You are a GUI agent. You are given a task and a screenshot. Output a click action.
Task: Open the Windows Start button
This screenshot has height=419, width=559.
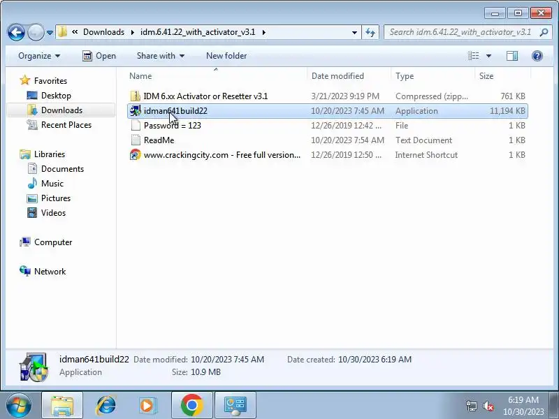point(19,405)
